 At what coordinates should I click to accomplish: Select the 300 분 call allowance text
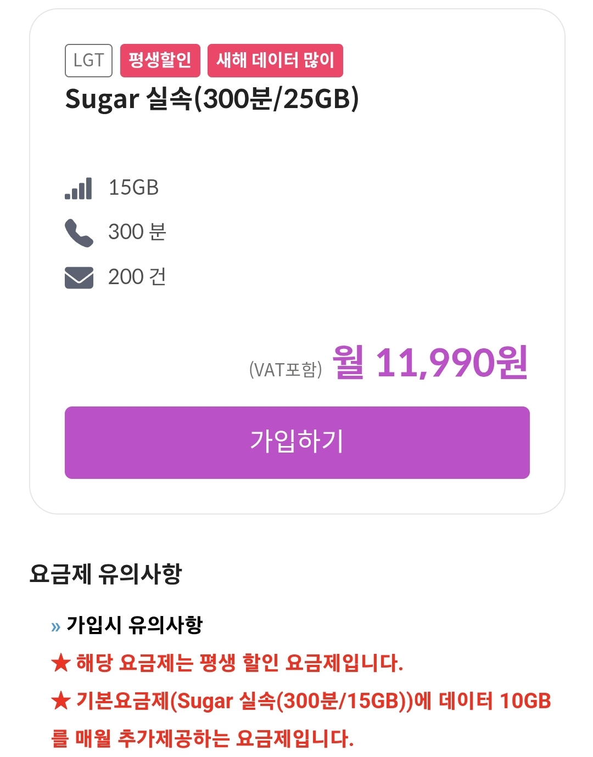[x=137, y=232]
